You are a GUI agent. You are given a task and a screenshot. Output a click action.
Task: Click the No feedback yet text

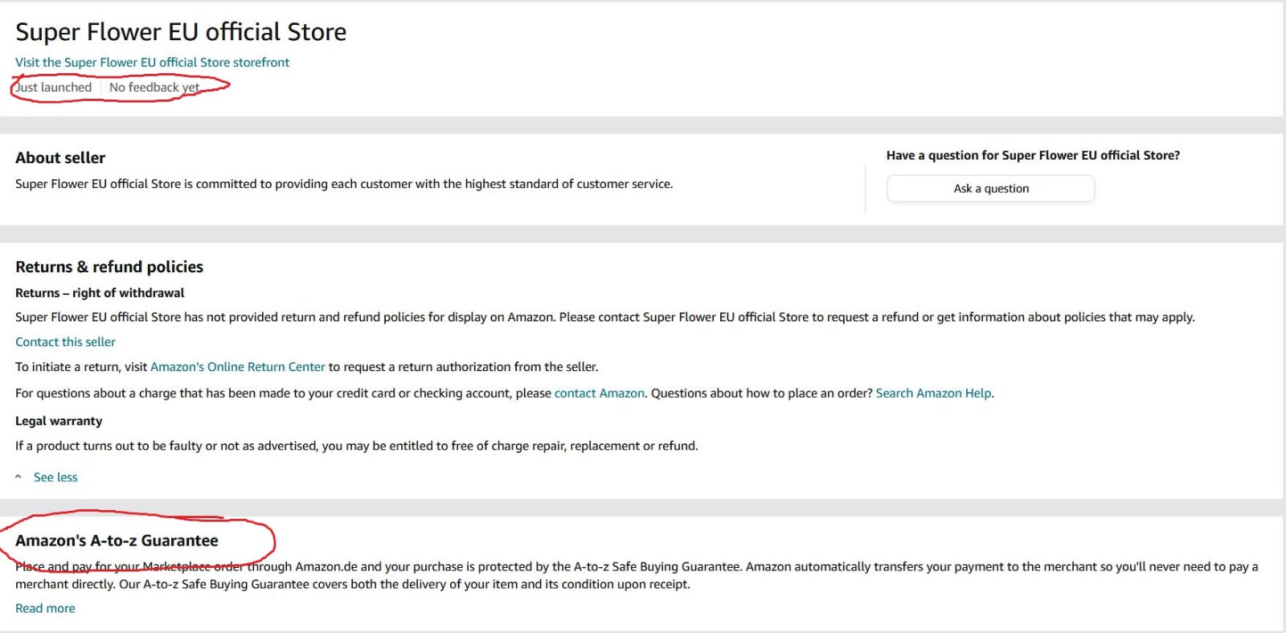click(x=154, y=87)
